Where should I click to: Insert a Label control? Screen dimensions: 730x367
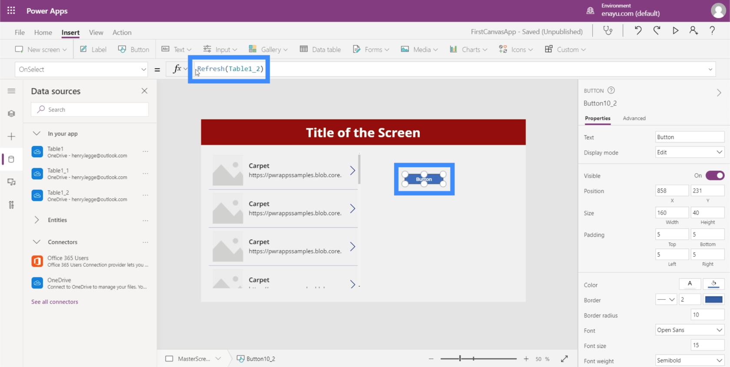[x=93, y=50]
